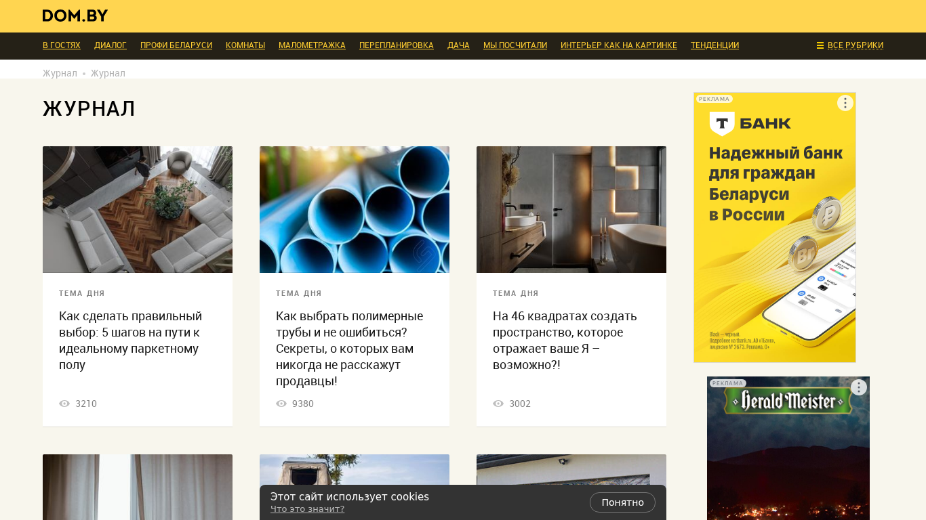Go to Интерьер как на картинке
Image resolution: width=926 pixels, height=520 pixels.
(619, 45)
